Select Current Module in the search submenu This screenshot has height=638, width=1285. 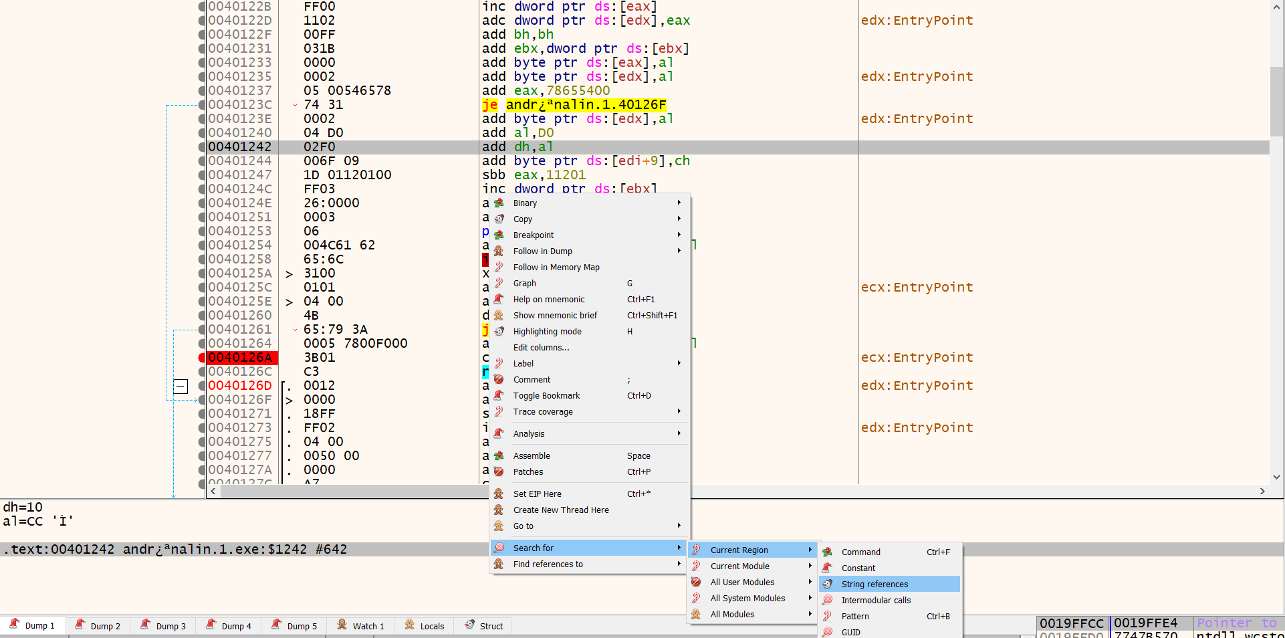pos(753,566)
